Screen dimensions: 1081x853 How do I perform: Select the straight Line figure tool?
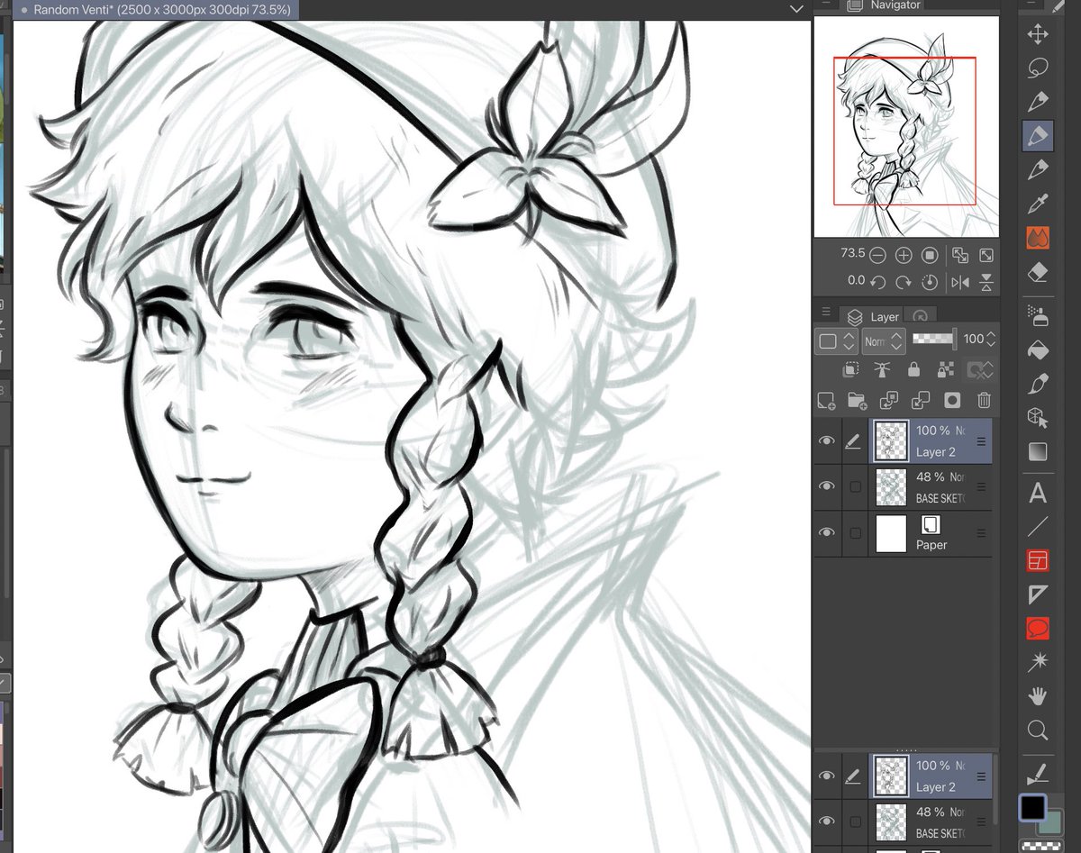(x=1038, y=527)
